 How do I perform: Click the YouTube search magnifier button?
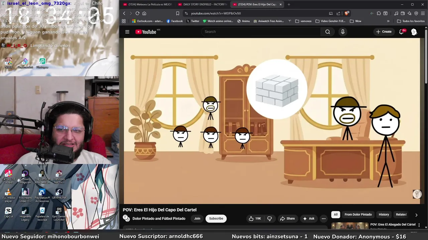[328, 32]
